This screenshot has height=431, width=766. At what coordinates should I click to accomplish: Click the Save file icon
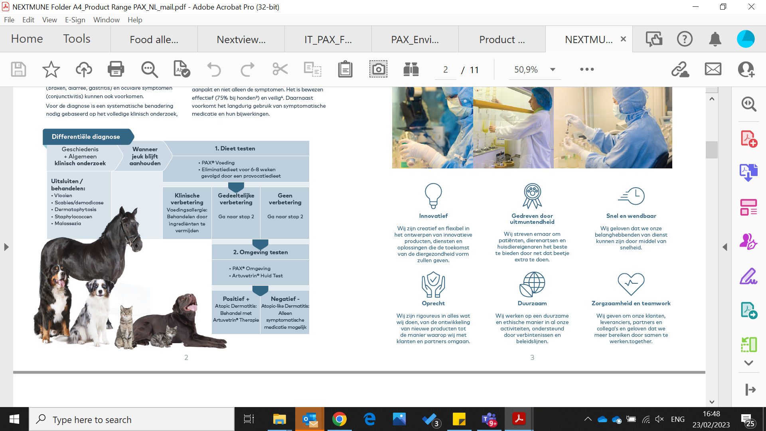coord(18,69)
